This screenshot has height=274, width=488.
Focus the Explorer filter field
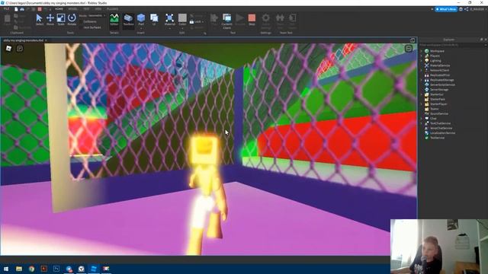coord(453,45)
